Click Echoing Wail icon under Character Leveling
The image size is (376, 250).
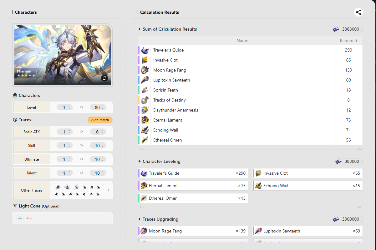258,186
